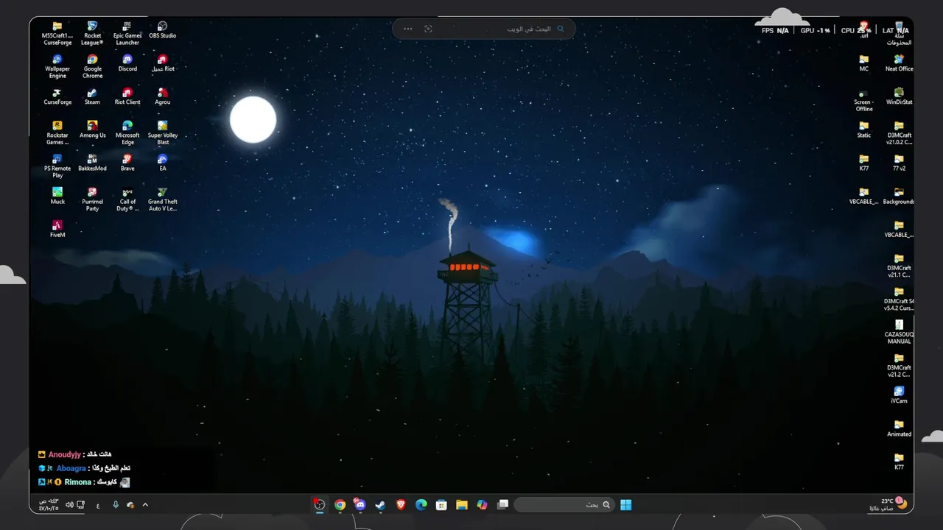Launch OBS Studio desktop shortcut
The width and height of the screenshot is (943, 530).
coord(163,30)
